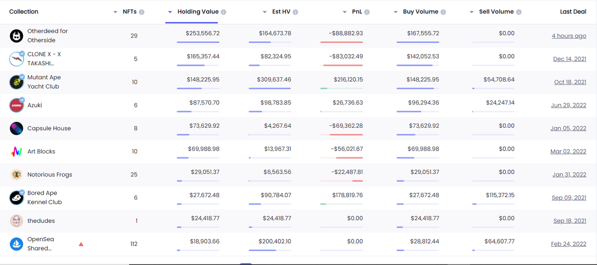The width and height of the screenshot is (597, 265).
Task: Open the Jun 29, 2022 deal link
Action: (x=569, y=105)
